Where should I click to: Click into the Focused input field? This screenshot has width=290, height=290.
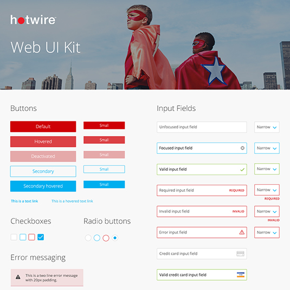[202, 148]
